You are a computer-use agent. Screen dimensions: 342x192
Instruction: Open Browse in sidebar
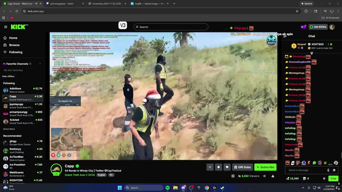click(x=14, y=45)
